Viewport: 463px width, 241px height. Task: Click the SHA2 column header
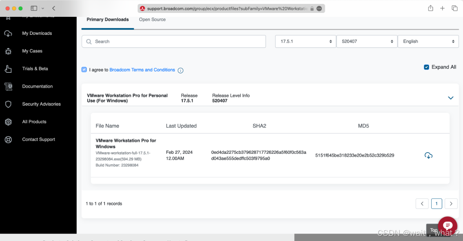click(259, 126)
